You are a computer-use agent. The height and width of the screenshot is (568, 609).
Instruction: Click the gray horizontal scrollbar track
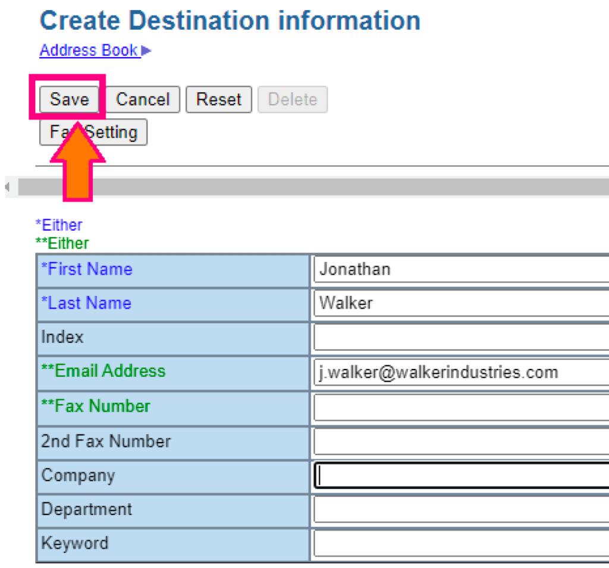pyautogui.click(x=313, y=187)
